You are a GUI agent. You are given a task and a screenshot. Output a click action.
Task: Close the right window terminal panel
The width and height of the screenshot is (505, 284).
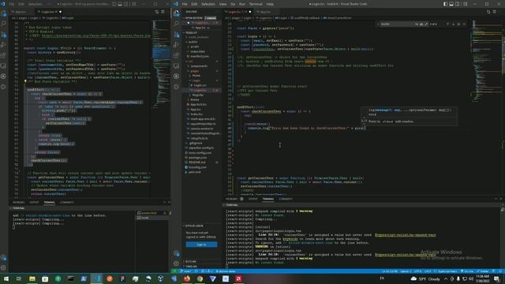click(x=501, y=199)
